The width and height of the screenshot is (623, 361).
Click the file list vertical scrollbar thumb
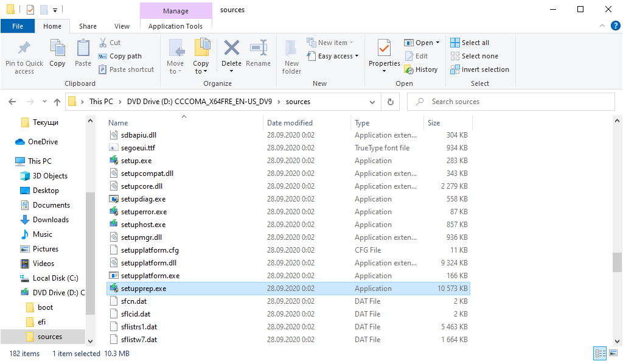(617, 262)
